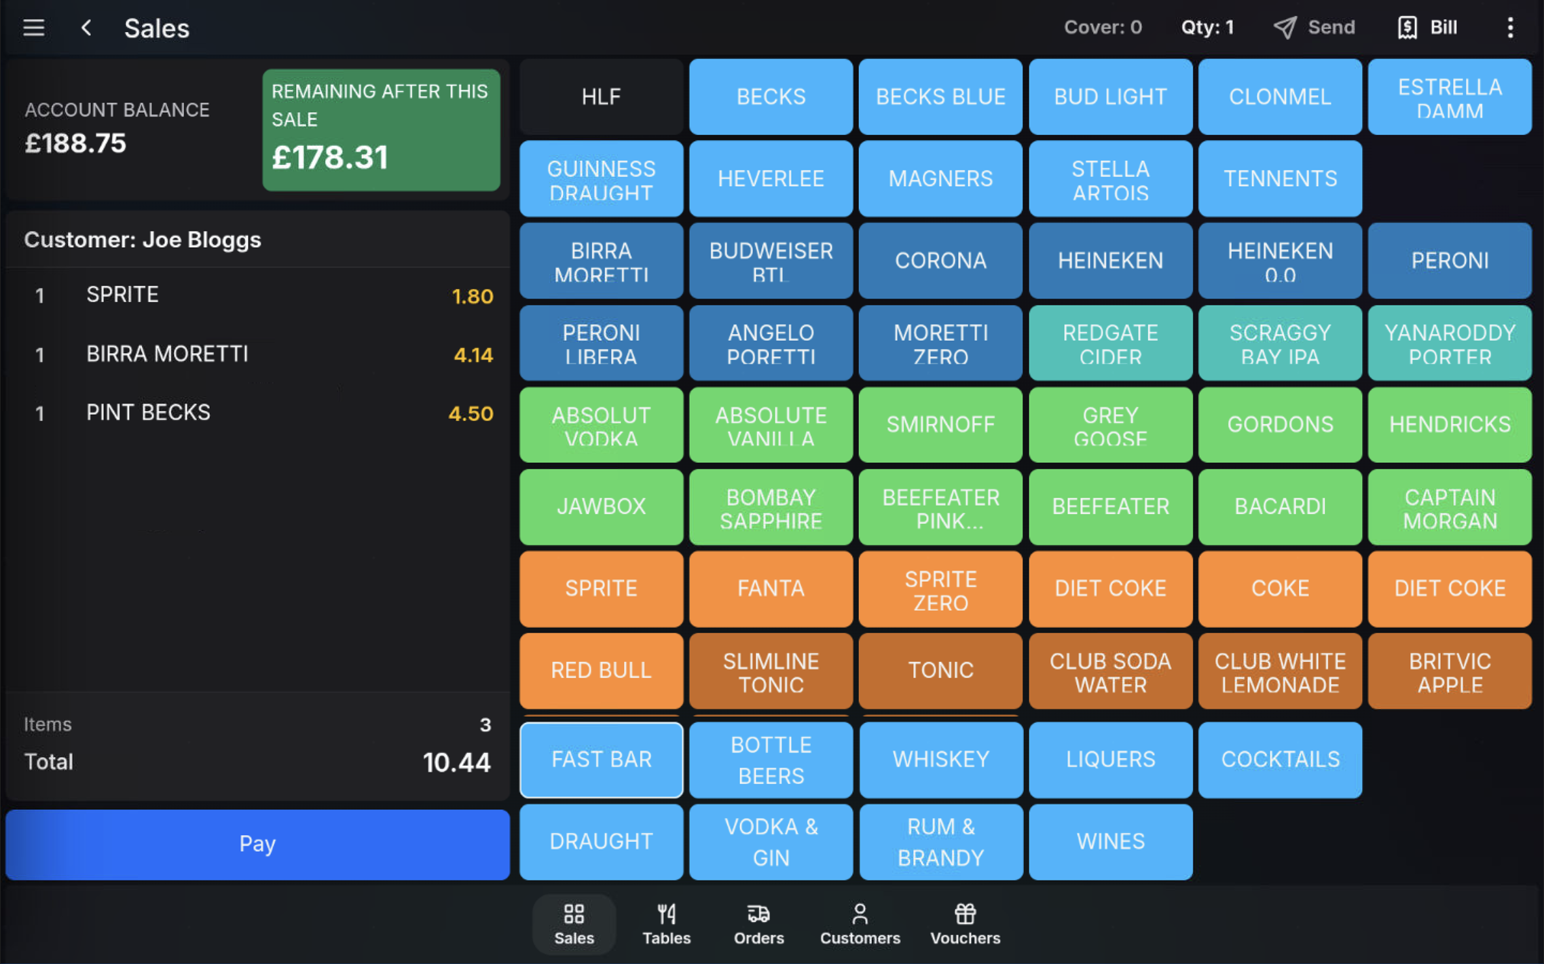Click the Pay button
The image size is (1544, 964).
pos(257,844)
